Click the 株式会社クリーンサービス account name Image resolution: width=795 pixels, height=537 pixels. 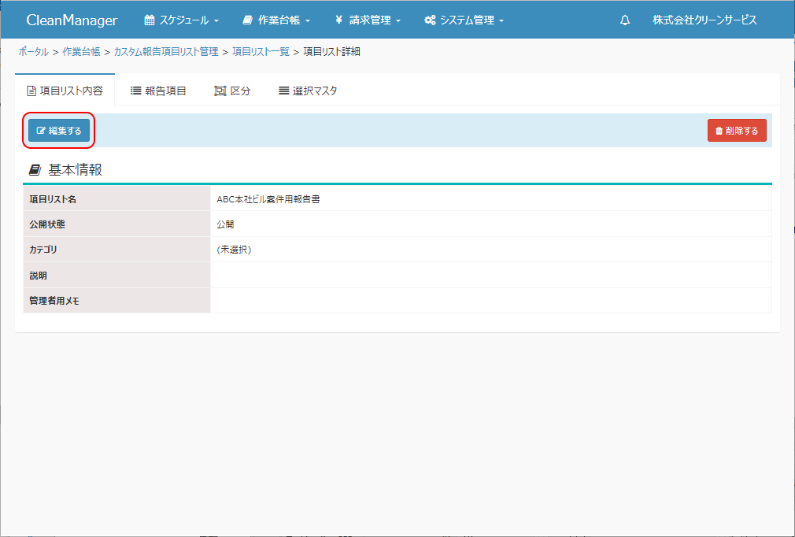(704, 20)
